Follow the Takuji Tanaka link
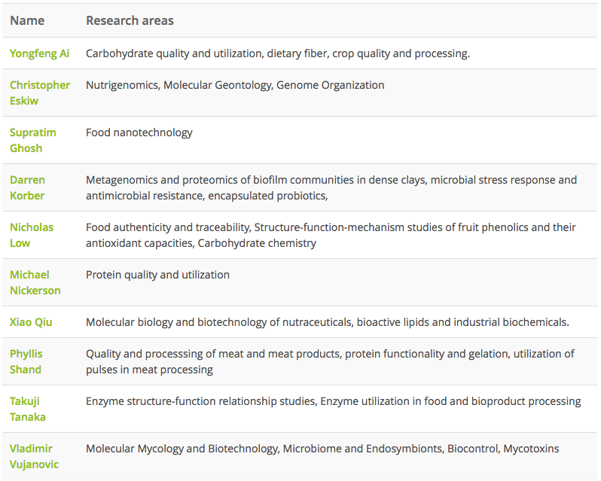This screenshot has height=481, width=601. point(26,409)
